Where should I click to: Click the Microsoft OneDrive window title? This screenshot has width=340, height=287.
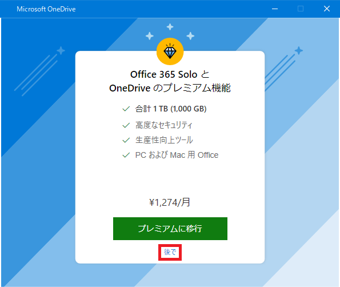point(46,9)
